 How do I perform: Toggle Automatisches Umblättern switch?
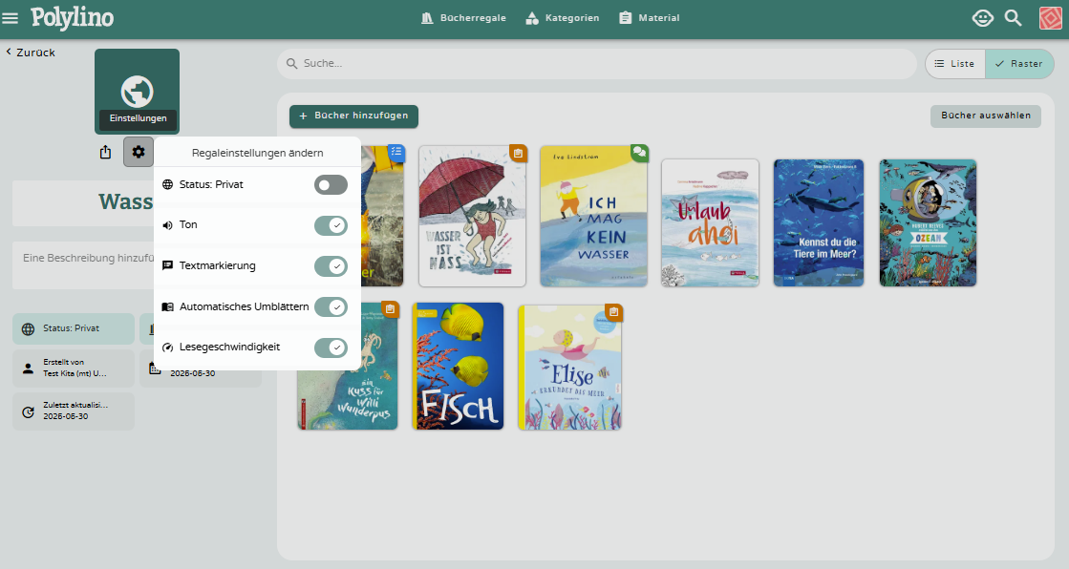pyautogui.click(x=331, y=307)
